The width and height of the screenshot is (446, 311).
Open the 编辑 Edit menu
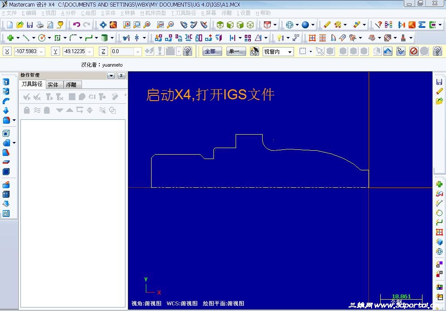[29, 13]
